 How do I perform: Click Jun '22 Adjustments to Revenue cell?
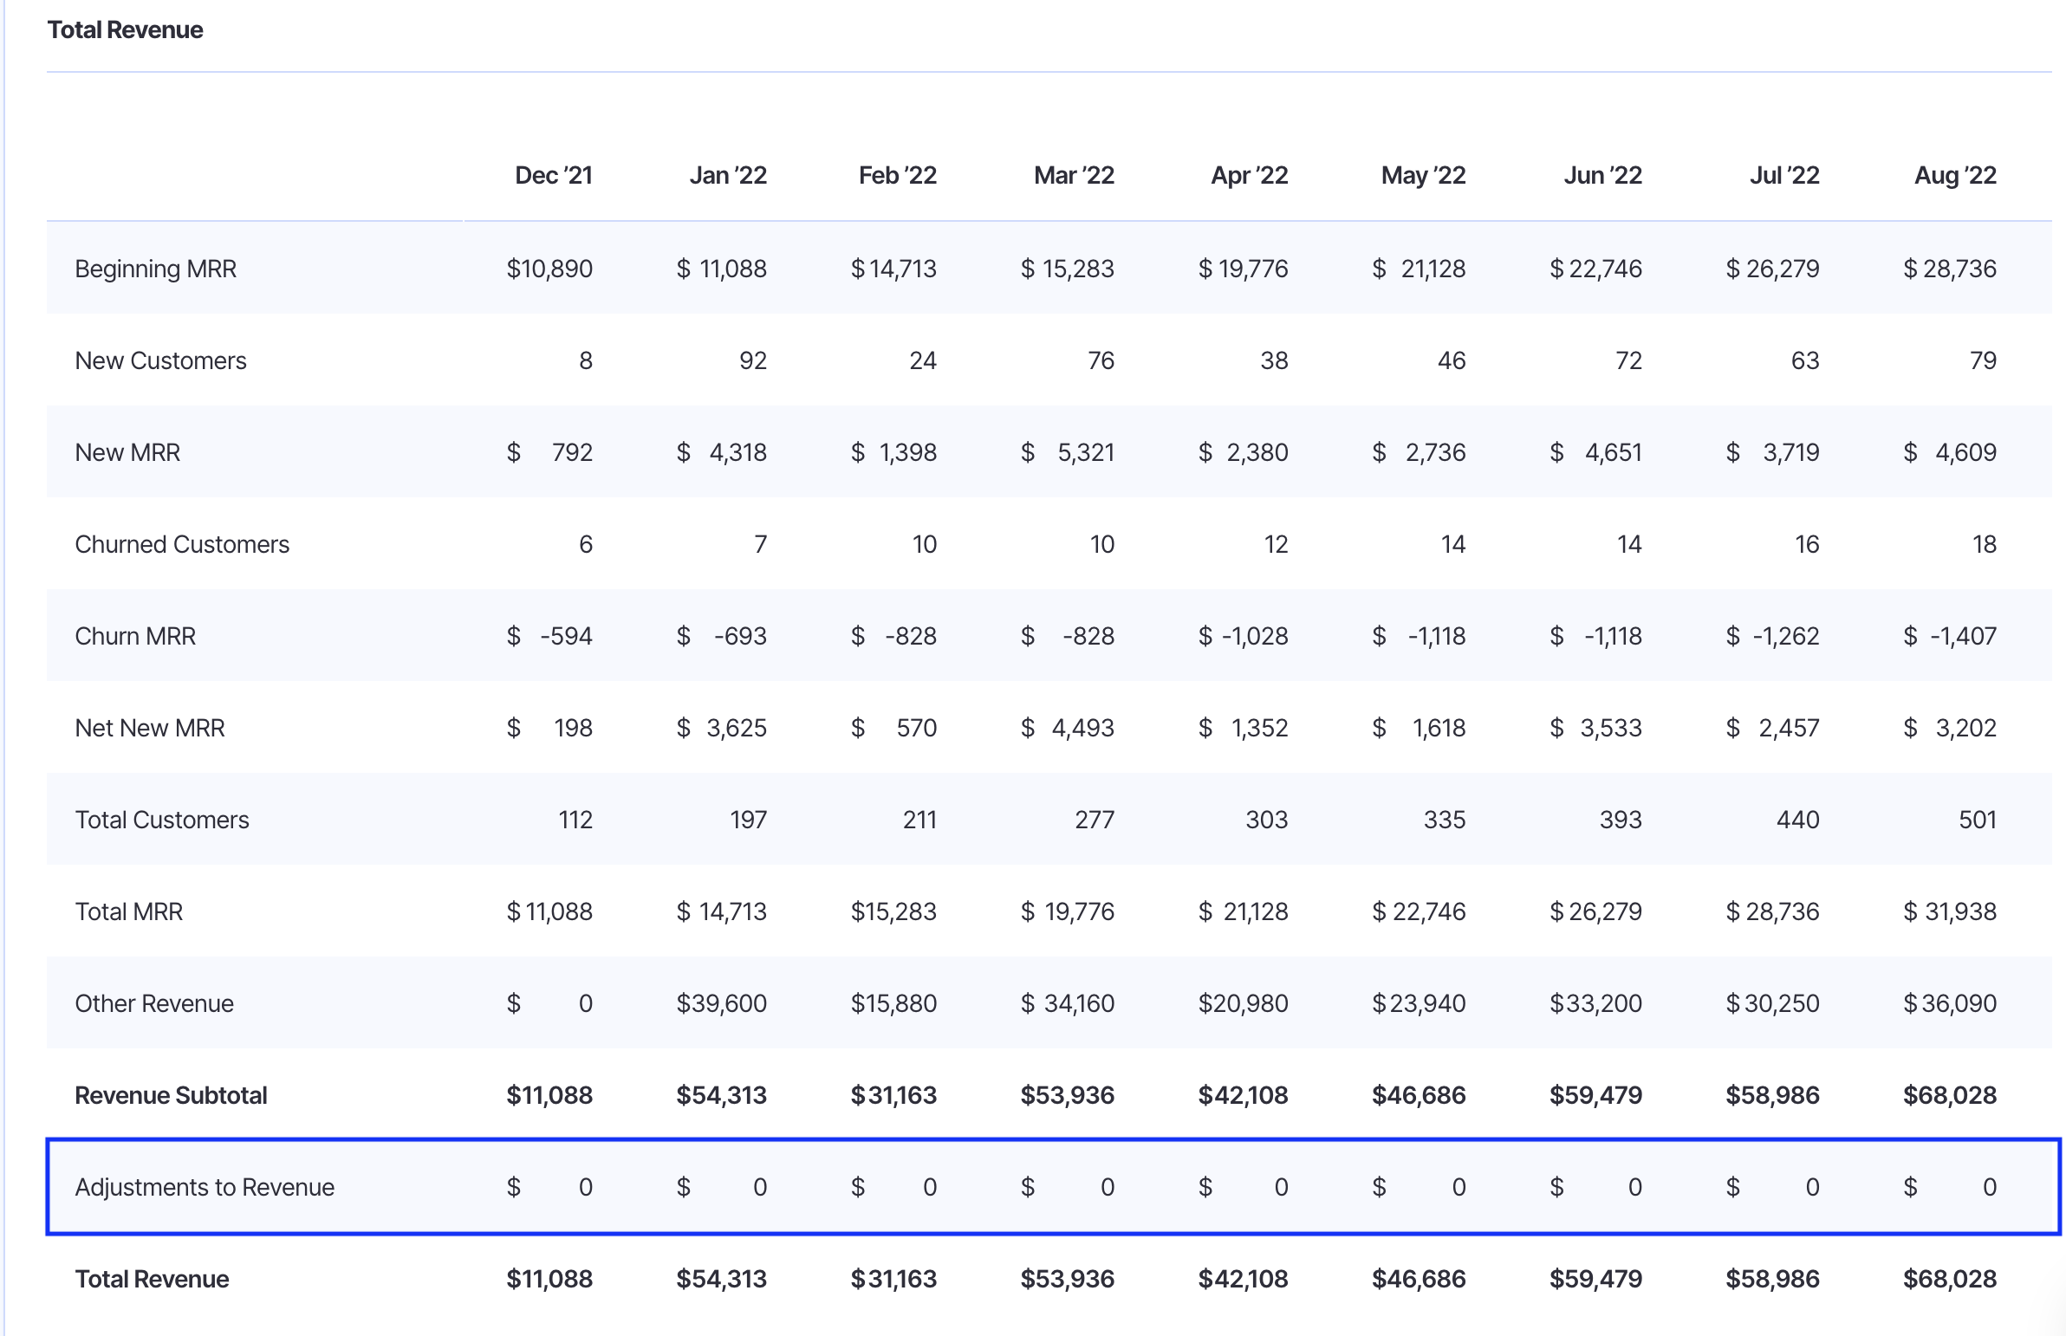(1595, 1187)
